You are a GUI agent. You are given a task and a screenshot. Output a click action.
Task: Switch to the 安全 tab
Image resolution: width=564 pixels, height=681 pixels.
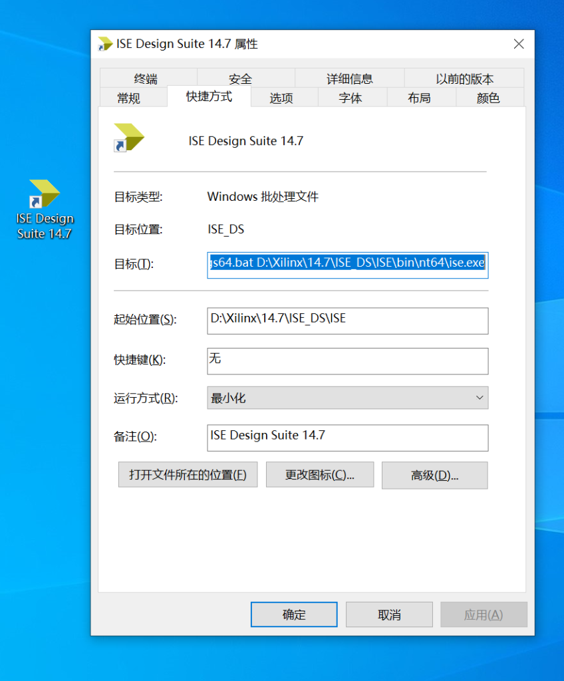coord(240,79)
